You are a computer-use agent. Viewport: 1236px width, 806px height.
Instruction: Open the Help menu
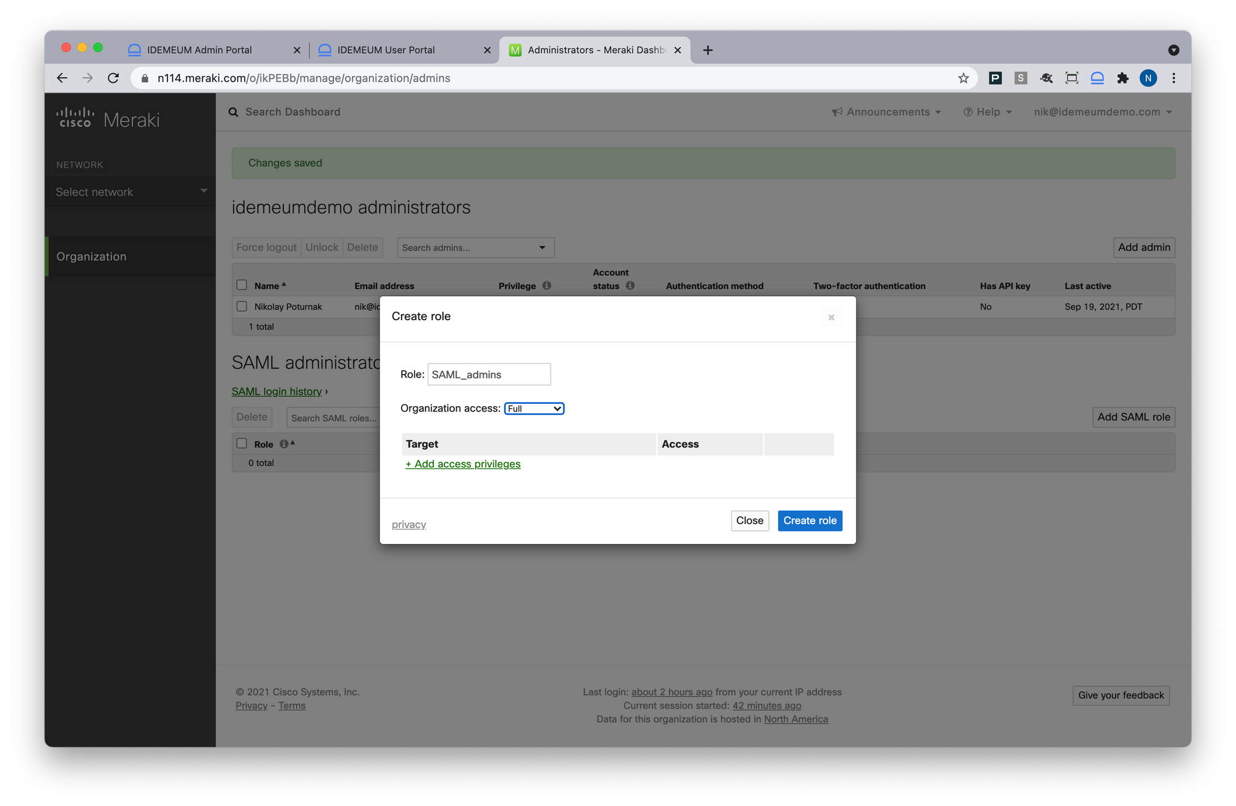tap(988, 112)
